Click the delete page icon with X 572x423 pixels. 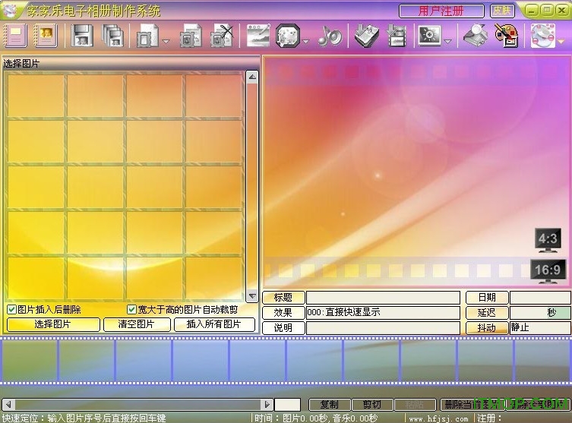(x=221, y=36)
